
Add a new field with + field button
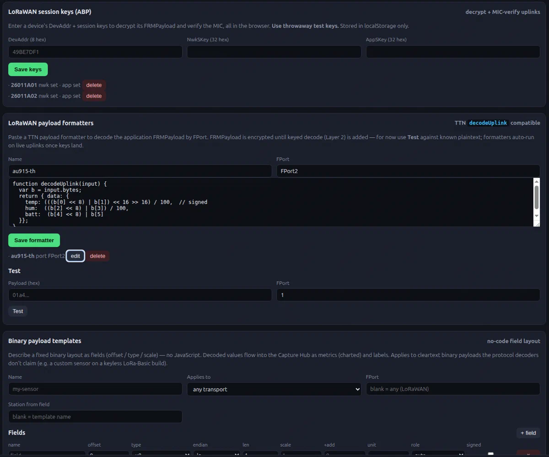(x=528, y=433)
